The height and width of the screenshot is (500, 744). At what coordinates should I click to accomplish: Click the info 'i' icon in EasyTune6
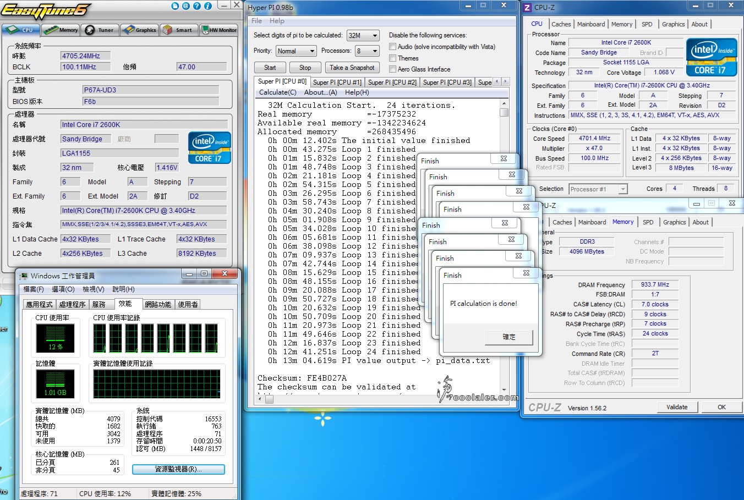(208, 6)
